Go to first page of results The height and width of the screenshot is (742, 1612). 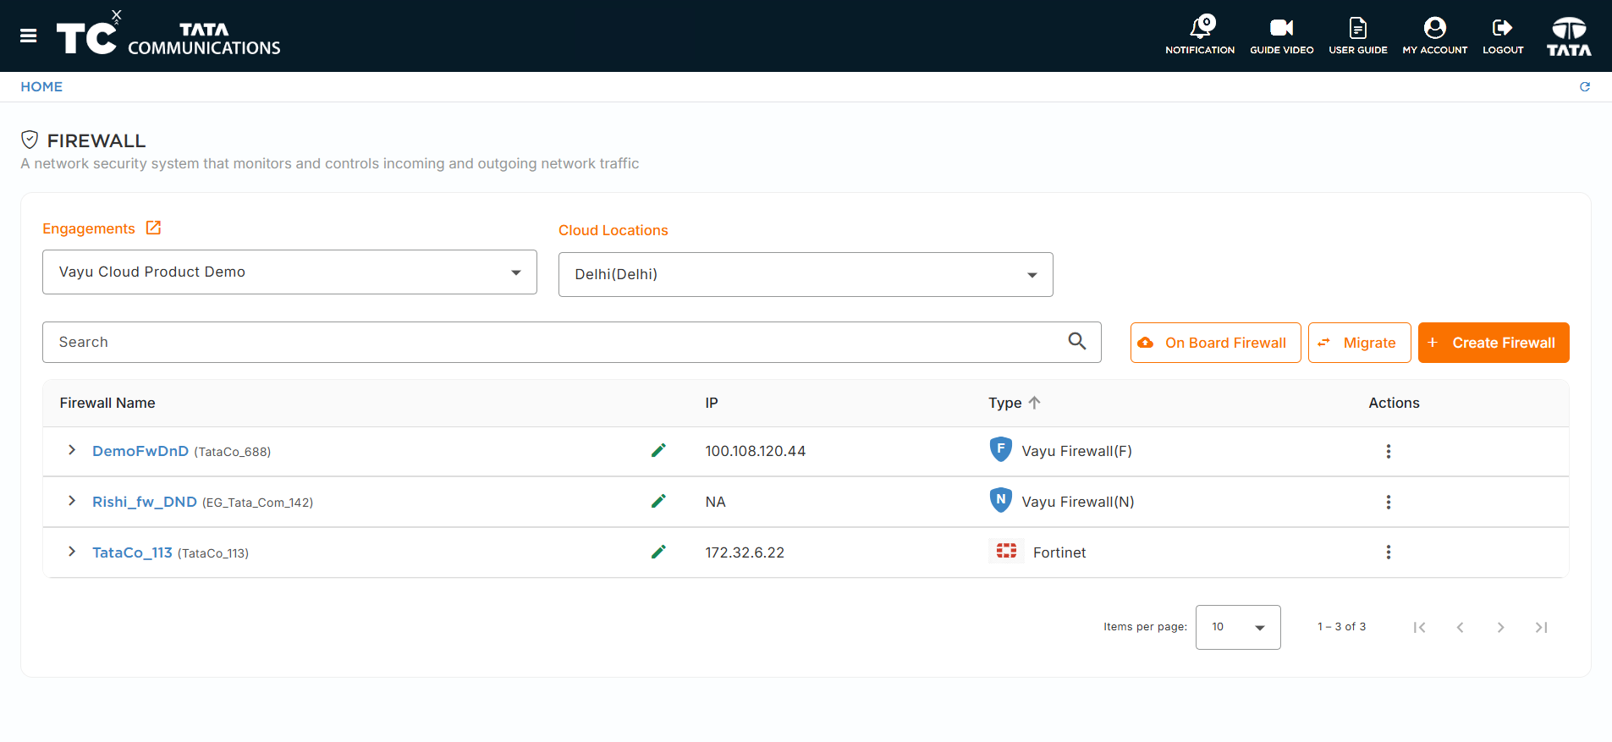(x=1420, y=627)
